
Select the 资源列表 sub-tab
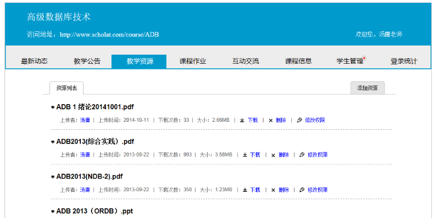click(x=67, y=88)
